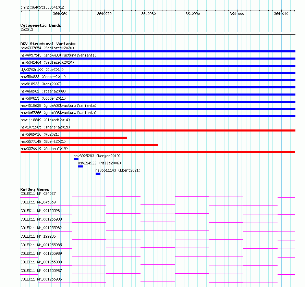Click the blue bar under nsv4067366
The width and height of the screenshot is (305, 287).
pyautogui.click(x=158, y=116)
